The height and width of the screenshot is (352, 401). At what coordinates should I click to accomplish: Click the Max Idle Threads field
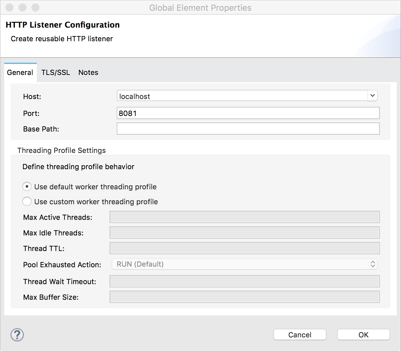[x=244, y=233]
